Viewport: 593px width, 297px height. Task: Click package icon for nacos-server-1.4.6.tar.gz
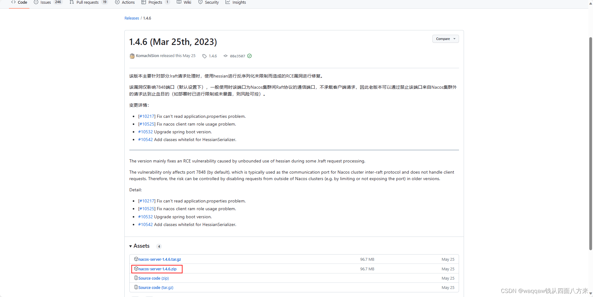click(x=136, y=259)
